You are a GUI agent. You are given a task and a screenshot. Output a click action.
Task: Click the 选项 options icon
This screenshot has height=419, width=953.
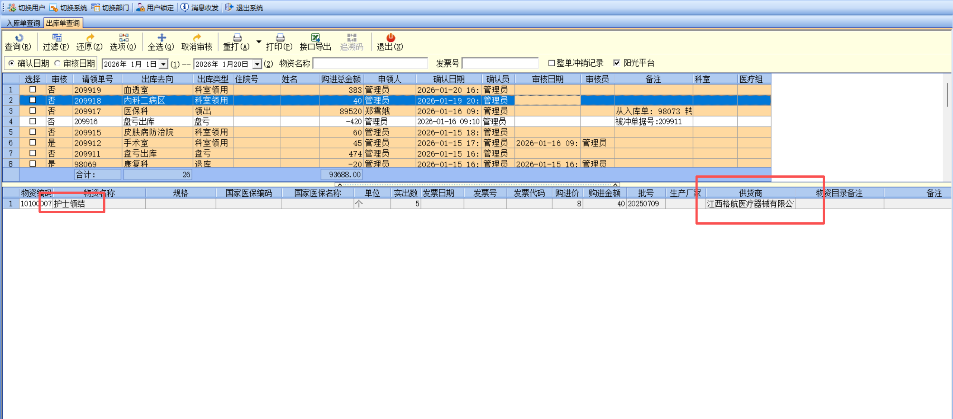124,38
